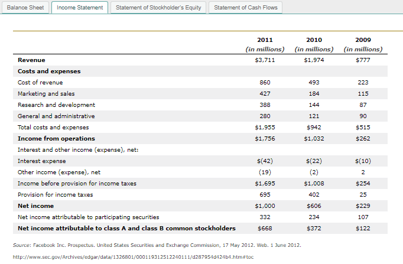This screenshot has height=264, width=403.
Task: Click the Other income (expense), net label
Action: coord(59,172)
